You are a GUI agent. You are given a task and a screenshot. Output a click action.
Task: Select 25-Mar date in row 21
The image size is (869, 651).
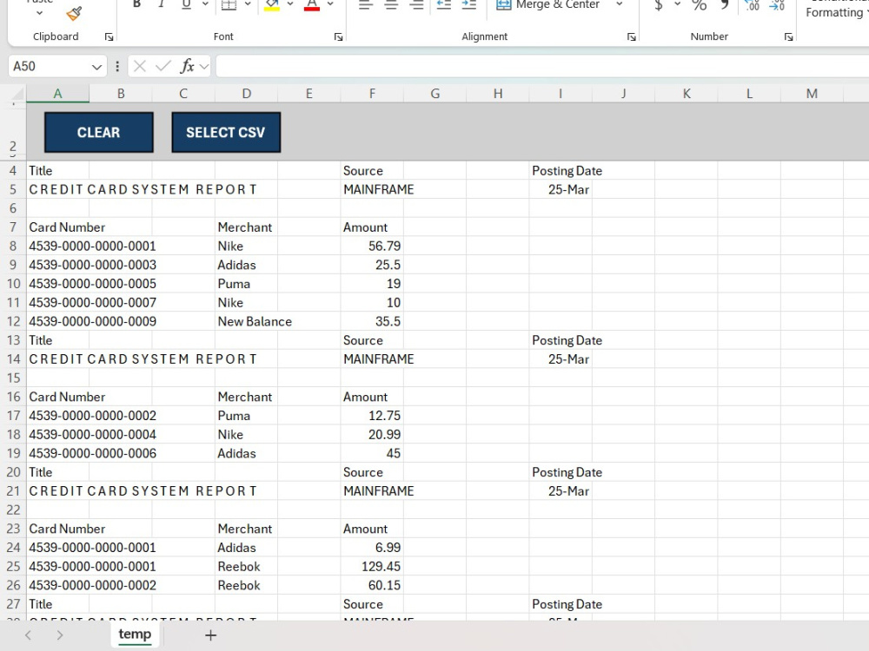tap(561, 491)
